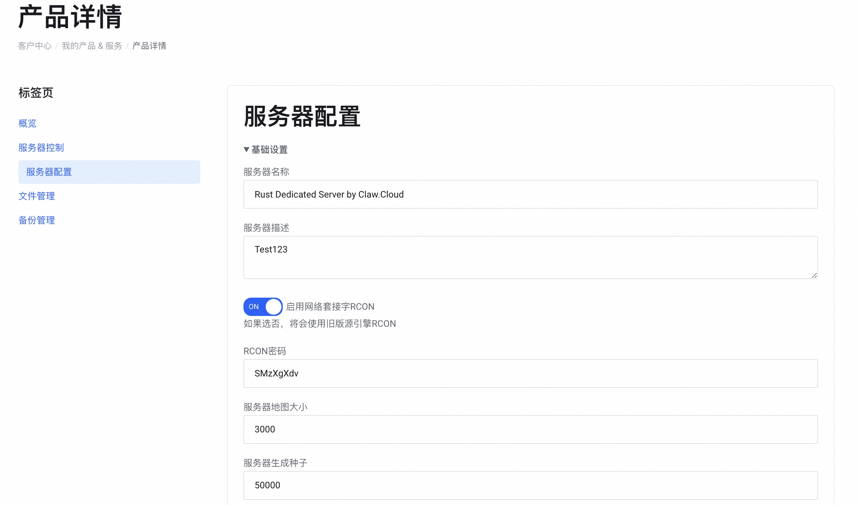The image size is (858, 505).
Task: Click the 产品详情 page title
Action: 70,17
